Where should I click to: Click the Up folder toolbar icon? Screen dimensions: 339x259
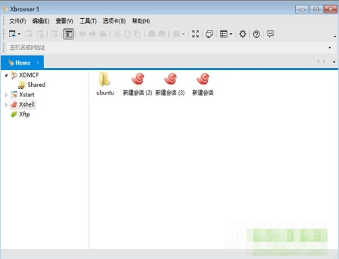[x=103, y=34]
